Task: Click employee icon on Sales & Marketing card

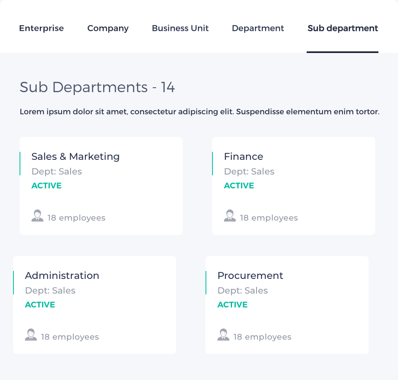Action: 38,216
